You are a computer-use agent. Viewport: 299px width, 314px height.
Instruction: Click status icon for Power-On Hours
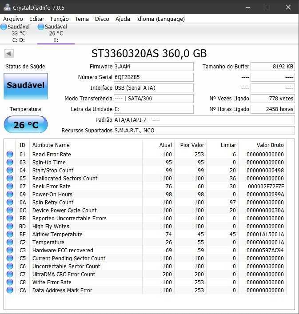pyautogui.click(x=10, y=194)
